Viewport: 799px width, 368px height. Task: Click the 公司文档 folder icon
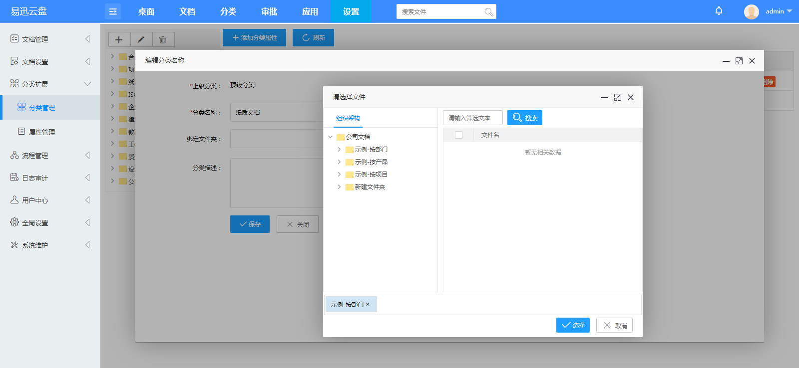pyautogui.click(x=341, y=137)
